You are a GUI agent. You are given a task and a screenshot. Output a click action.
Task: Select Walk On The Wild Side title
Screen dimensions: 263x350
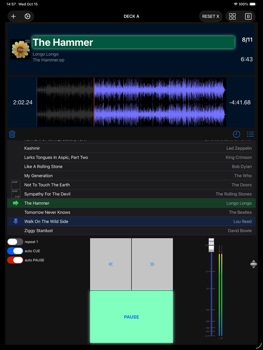tap(46, 221)
